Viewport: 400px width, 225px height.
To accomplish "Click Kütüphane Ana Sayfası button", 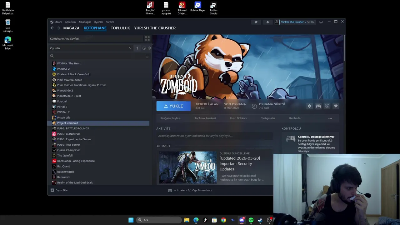I will pos(96,38).
